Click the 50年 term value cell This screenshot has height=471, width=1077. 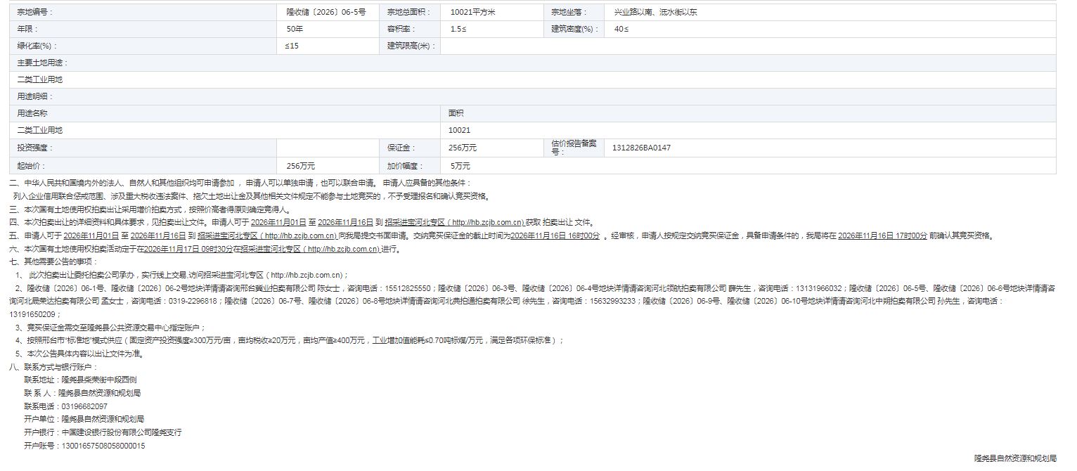coord(329,29)
